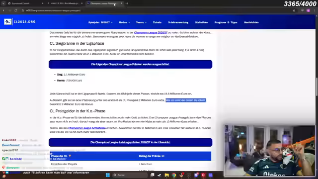Viewport: 318px width, 179px height.
Task: Expand the Modus menu dropdown
Action: tap(124, 22)
